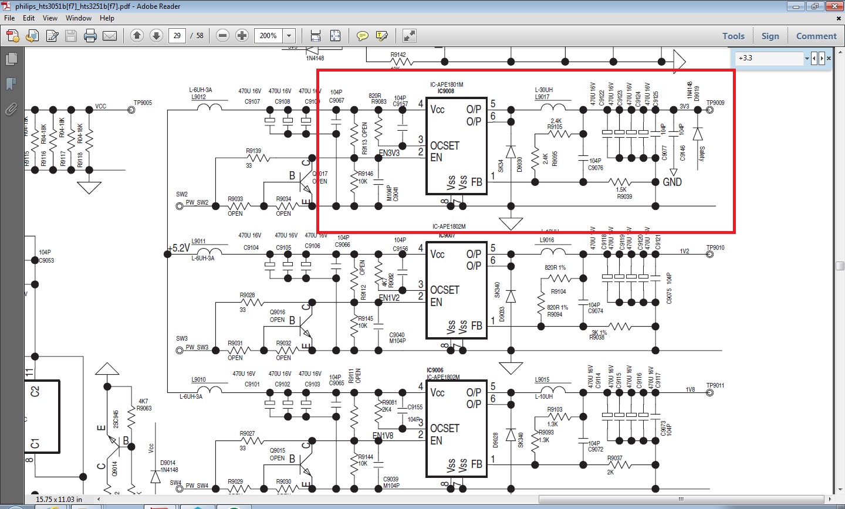Viewport: 845px width, 509px height.
Task: Click the TP9010 test point label
Action: (x=715, y=247)
